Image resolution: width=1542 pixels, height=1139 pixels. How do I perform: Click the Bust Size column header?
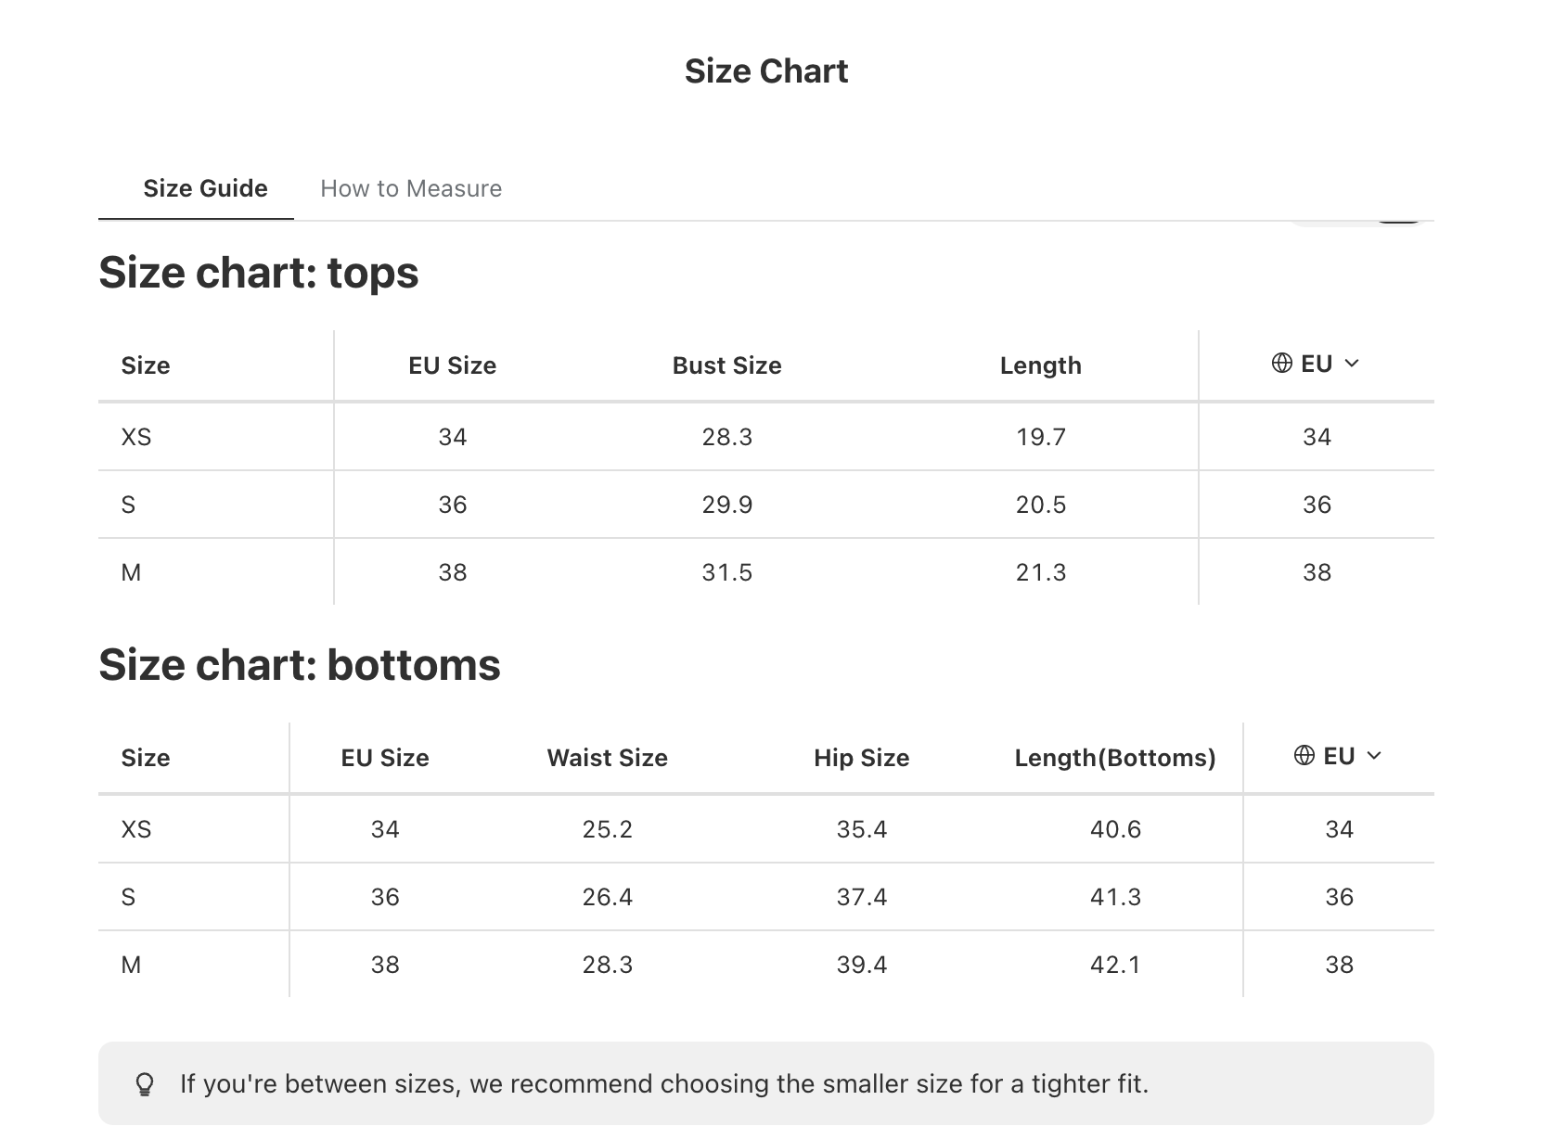click(726, 365)
